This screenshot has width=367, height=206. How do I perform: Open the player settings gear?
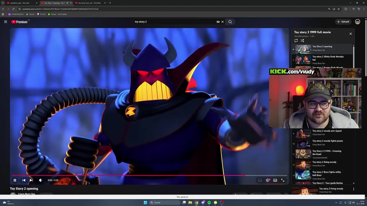pos(268,180)
